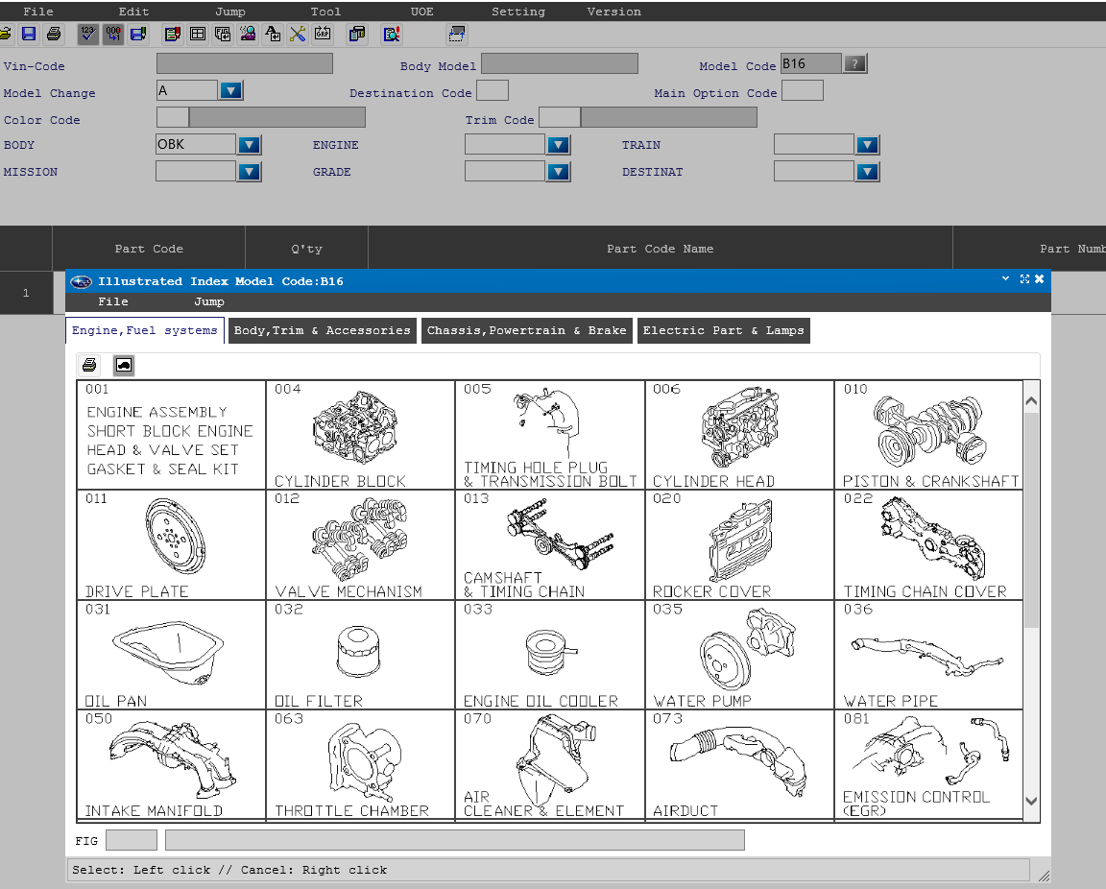Click the scroll down arrow in illustrated index

(1031, 801)
